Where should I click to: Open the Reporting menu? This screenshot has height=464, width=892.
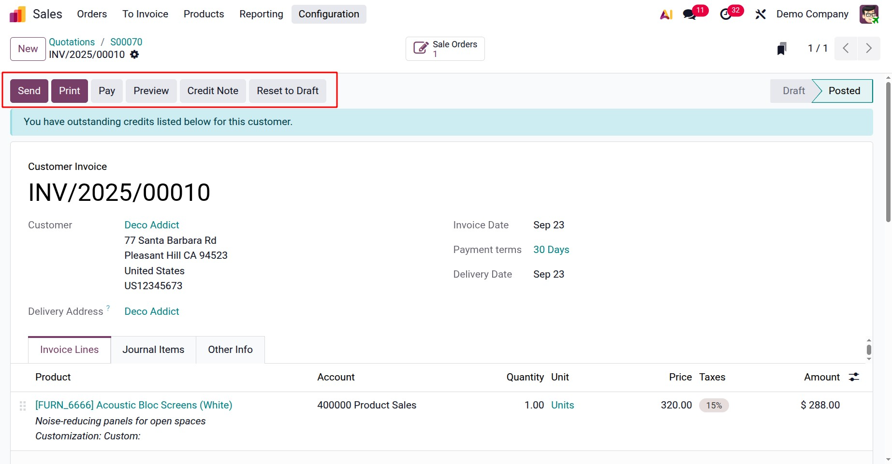point(261,14)
